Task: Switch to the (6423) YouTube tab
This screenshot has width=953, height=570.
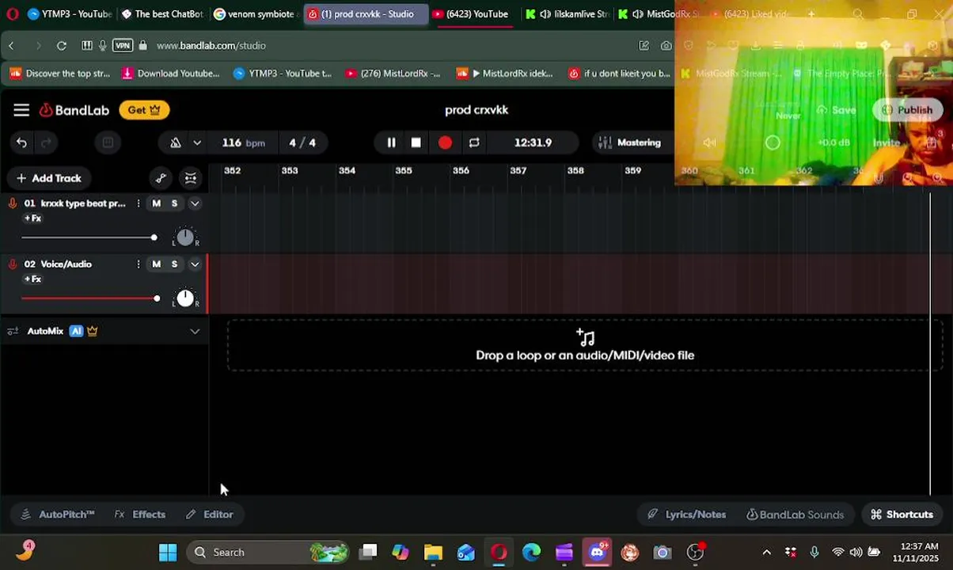Action: click(x=472, y=13)
